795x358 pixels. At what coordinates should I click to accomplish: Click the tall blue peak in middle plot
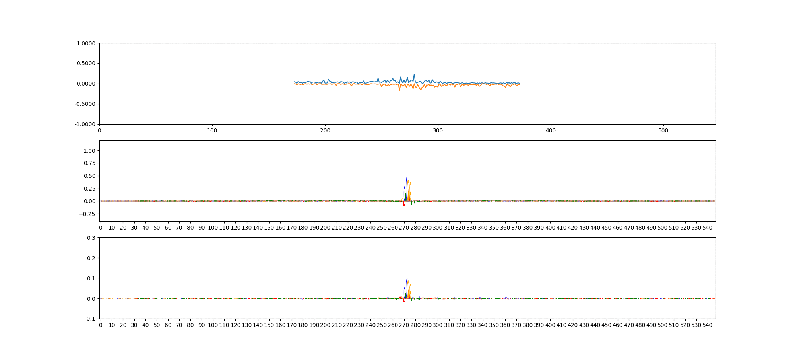[x=407, y=177]
